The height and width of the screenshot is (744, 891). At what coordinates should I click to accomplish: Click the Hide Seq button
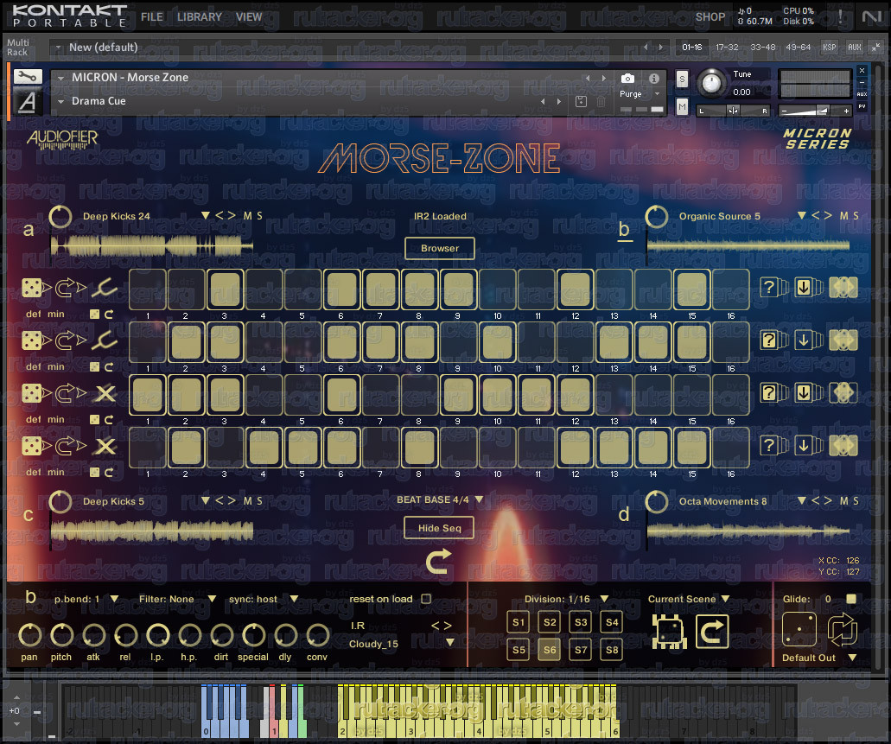(439, 528)
